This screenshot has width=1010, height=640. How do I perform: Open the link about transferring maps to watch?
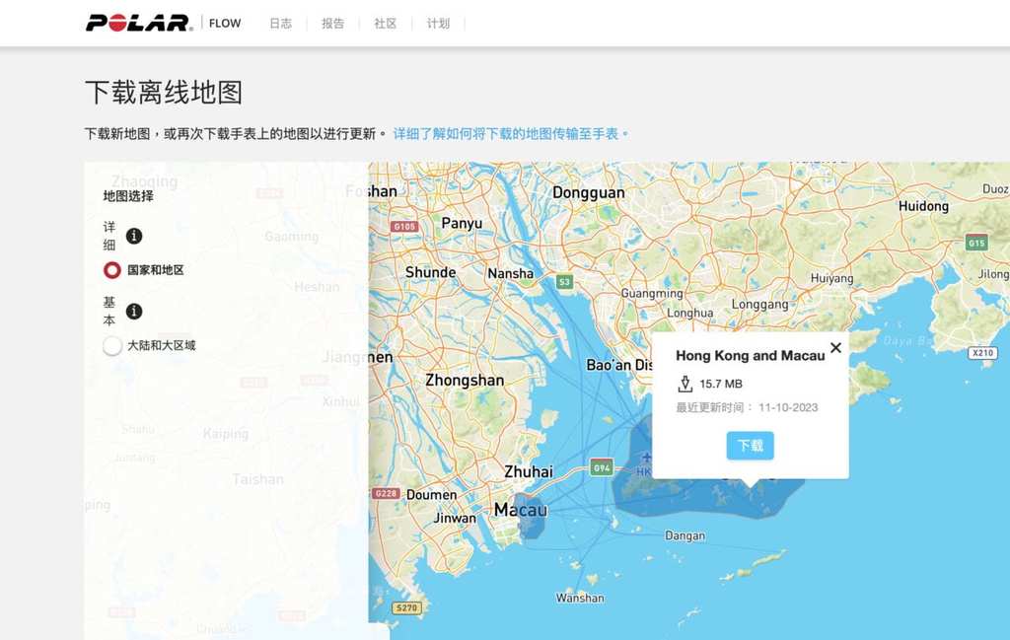pyautogui.click(x=511, y=133)
